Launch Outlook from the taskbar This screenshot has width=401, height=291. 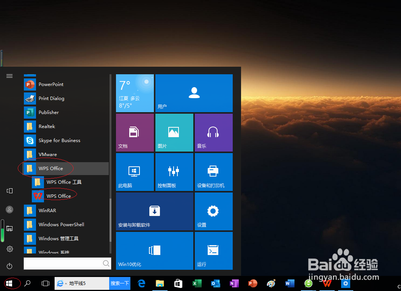[x=215, y=283]
